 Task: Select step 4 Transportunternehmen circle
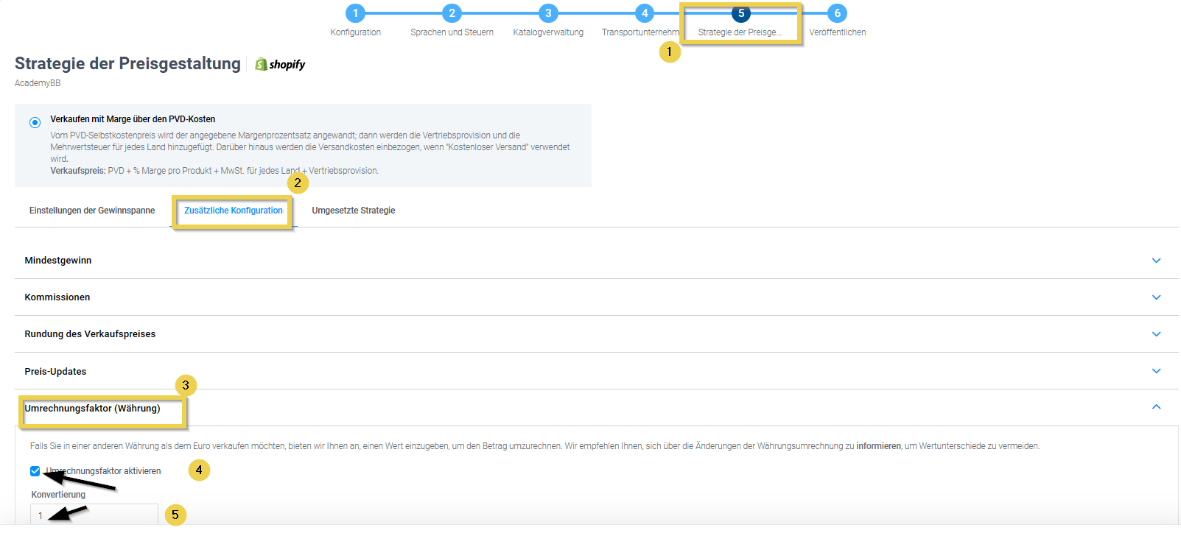(645, 13)
